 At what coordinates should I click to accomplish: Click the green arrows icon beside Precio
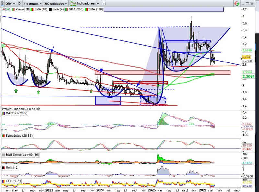(7, 9)
